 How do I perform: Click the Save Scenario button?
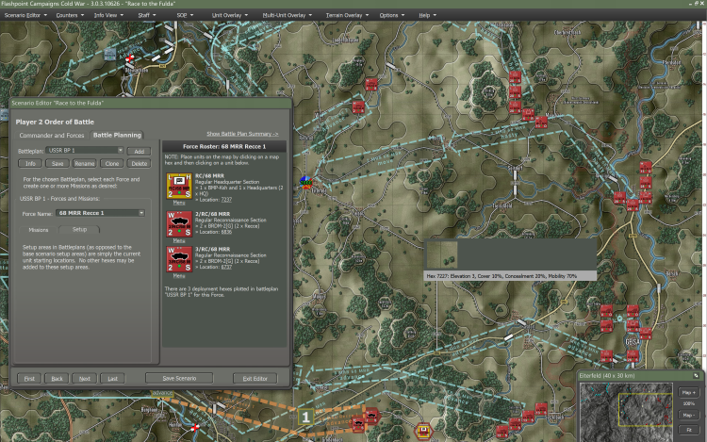click(x=179, y=378)
